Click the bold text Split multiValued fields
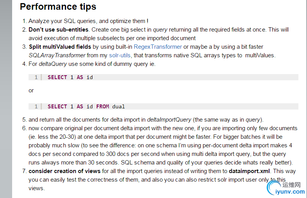Image resolution: width=307 pixels, height=198 pixels. point(60,47)
